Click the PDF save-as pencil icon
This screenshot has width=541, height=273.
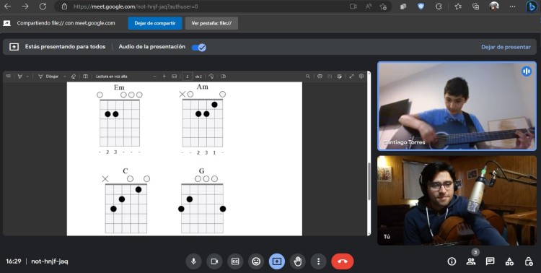[340, 77]
